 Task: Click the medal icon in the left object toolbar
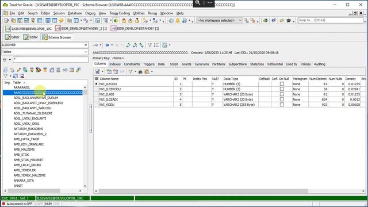coord(45,70)
